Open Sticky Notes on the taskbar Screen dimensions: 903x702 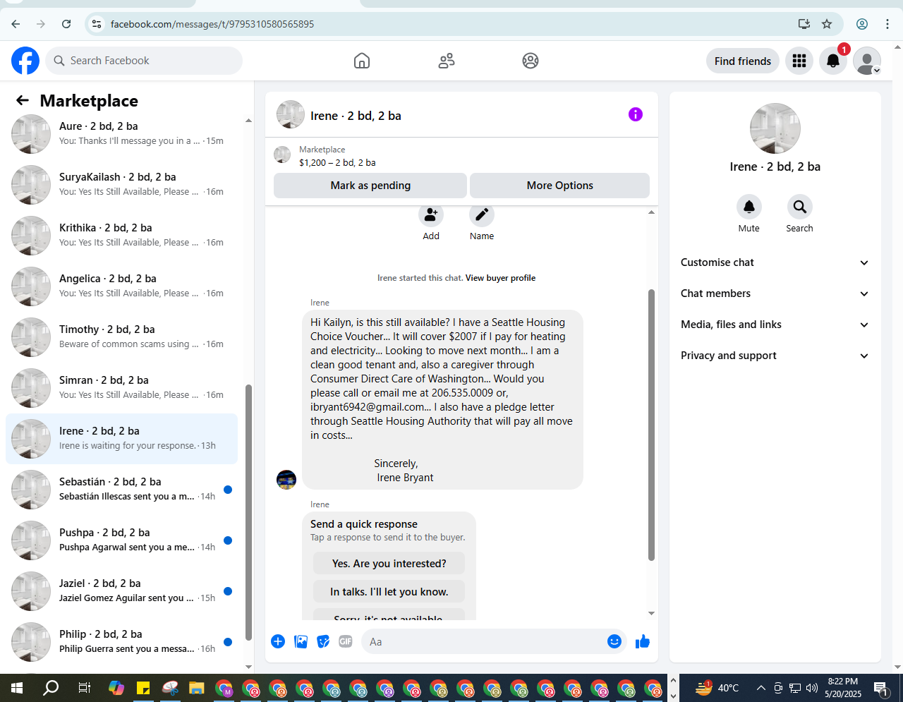143,688
